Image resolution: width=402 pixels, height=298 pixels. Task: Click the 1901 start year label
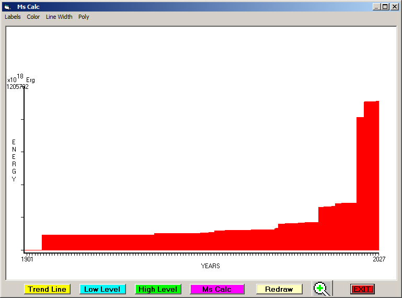click(27, 259)
